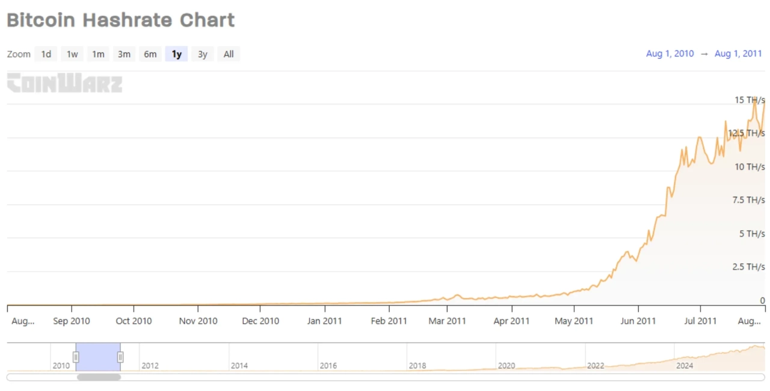Choose the 3m zoom range
Viewport: 770px width, 391px height.
124,54
